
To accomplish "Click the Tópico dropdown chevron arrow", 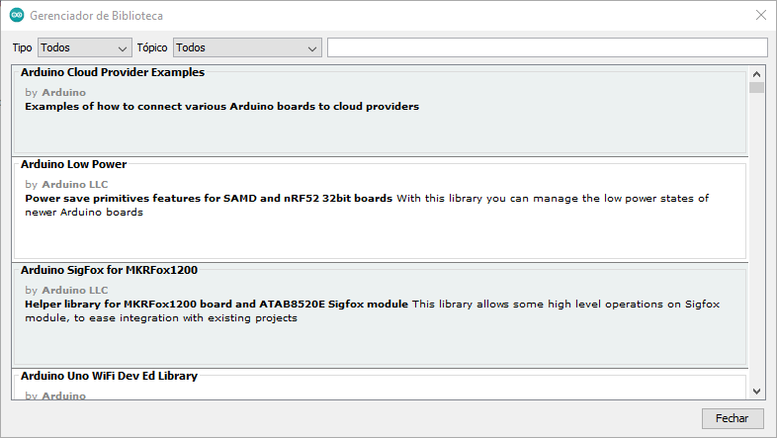I will tap(312, 48).
